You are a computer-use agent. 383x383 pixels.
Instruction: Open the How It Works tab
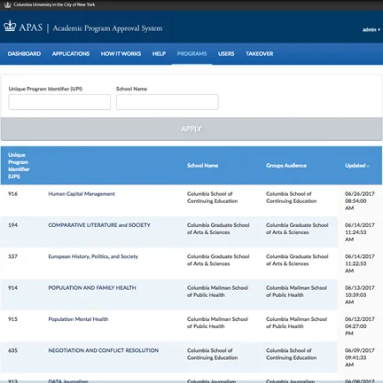(x=121, y=54)
